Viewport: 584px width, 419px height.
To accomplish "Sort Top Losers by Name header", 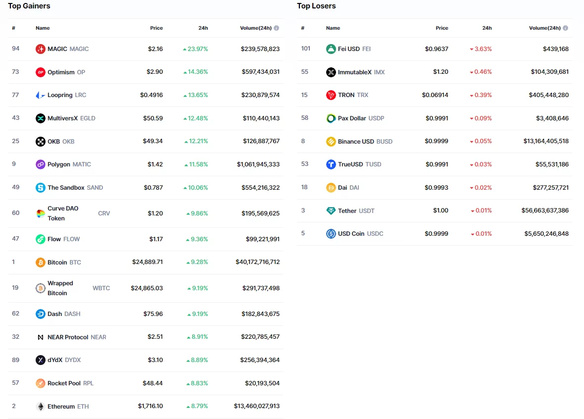I will point(333,28).
